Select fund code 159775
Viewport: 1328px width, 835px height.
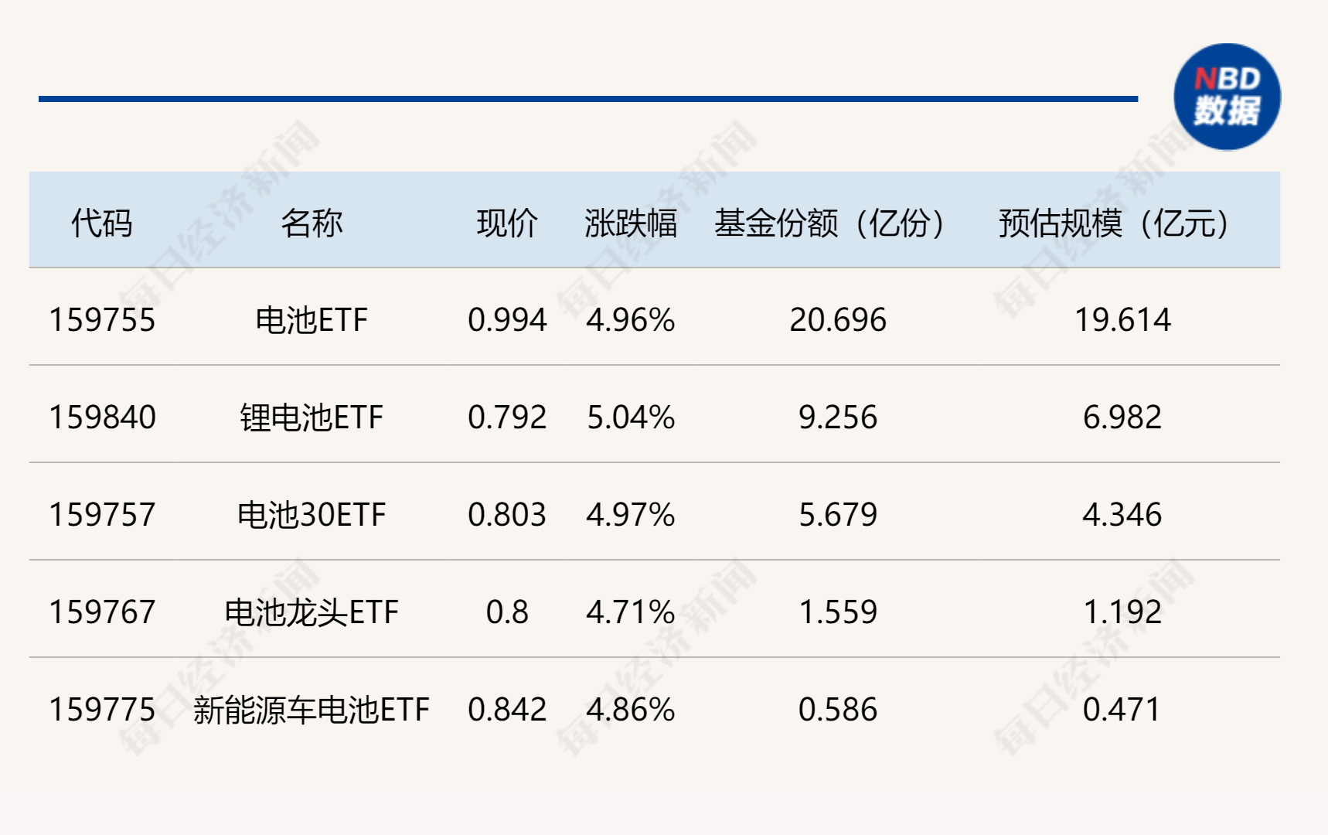[x=102, y=710]
